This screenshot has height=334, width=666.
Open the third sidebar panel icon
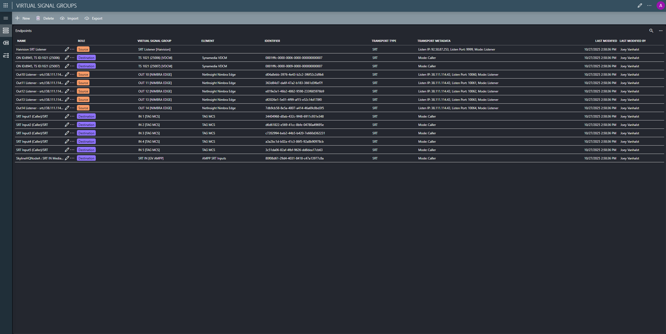[6, 55]
